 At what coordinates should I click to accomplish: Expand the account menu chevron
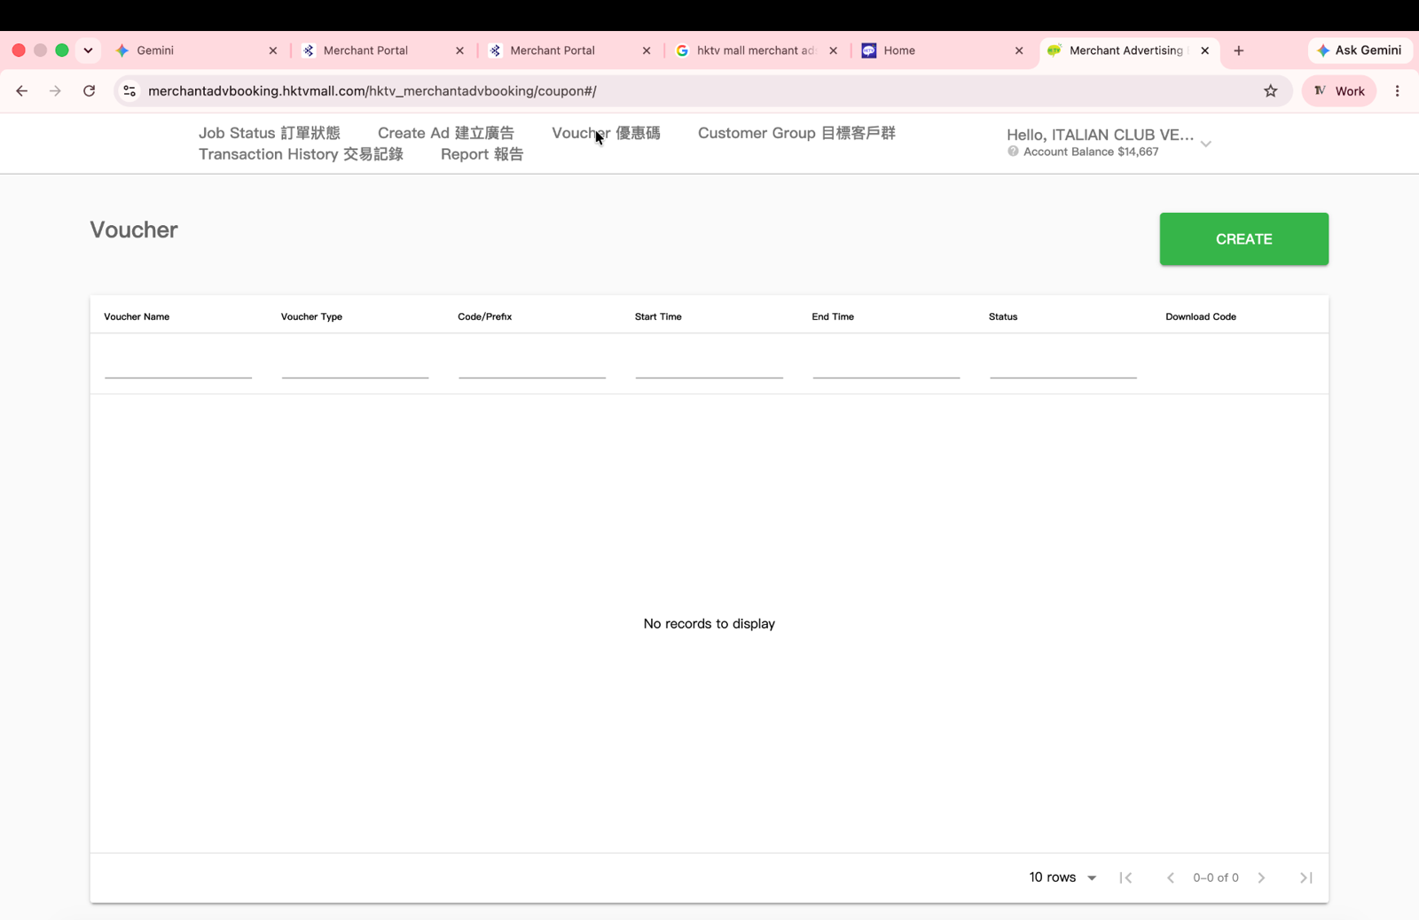coord(1205,144)
